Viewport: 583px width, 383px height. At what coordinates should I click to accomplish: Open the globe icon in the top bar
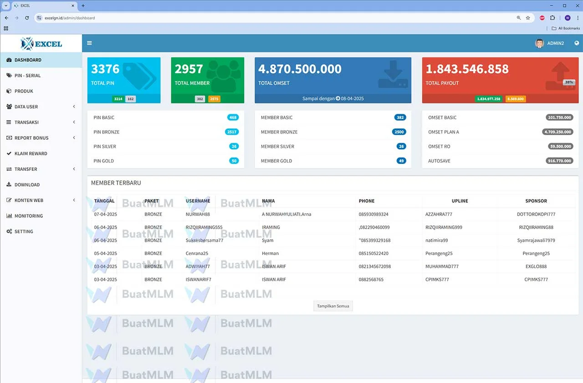click(x=577, y=43)
